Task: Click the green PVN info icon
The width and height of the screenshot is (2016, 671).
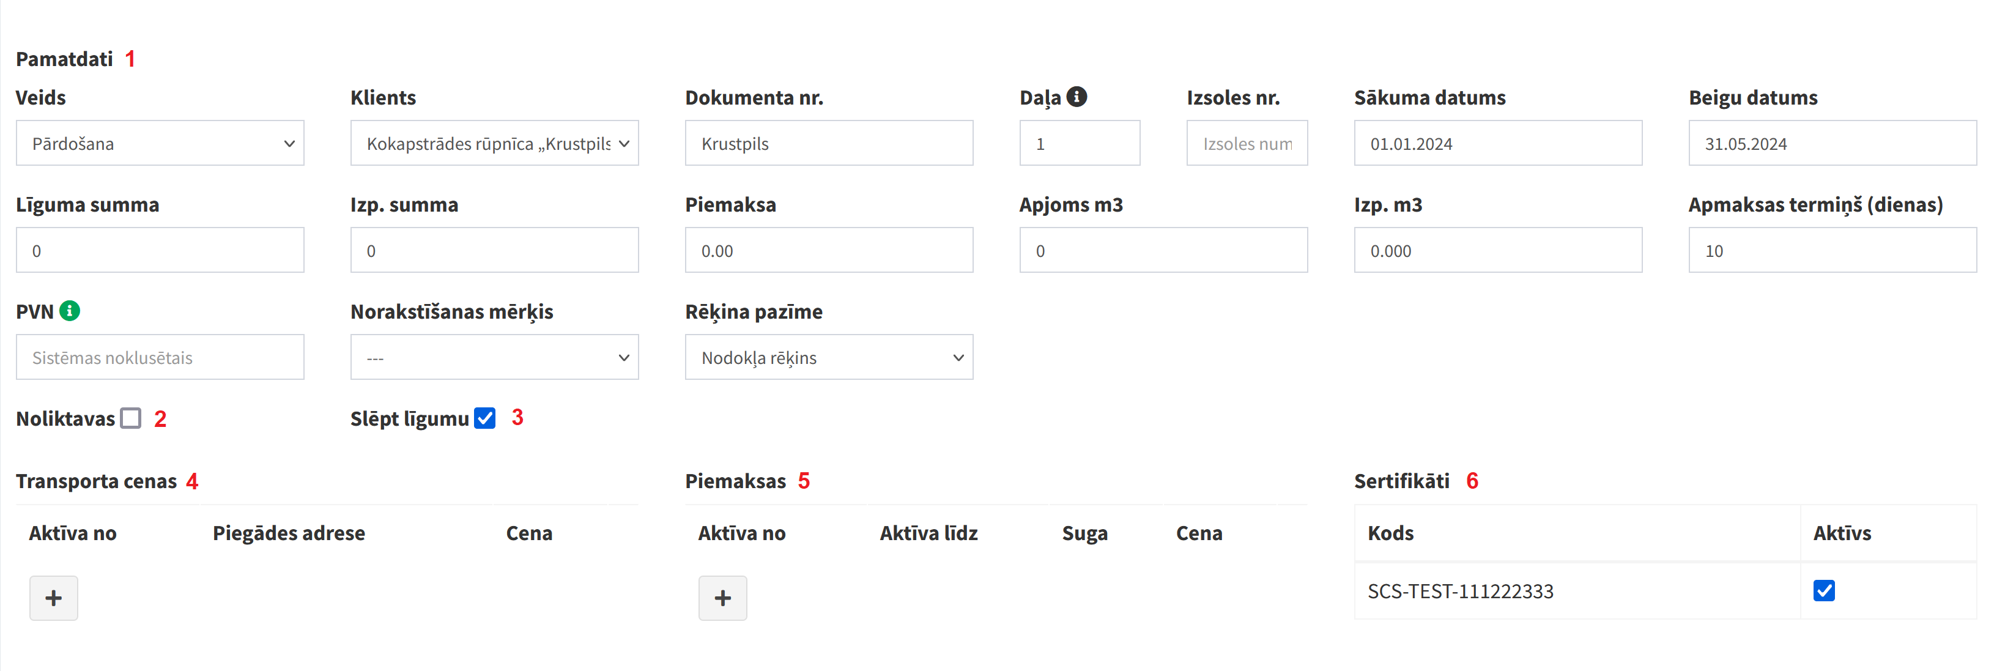Action: (x=70, y=311)
